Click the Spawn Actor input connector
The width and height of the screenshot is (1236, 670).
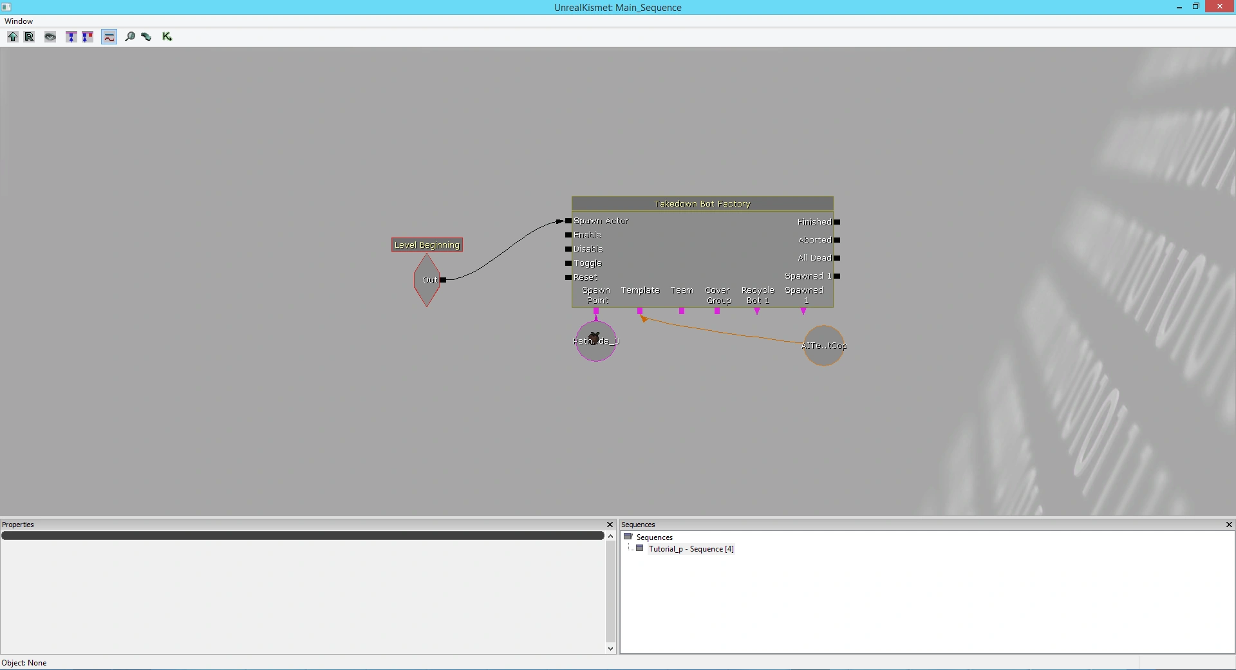coord(568,221)
